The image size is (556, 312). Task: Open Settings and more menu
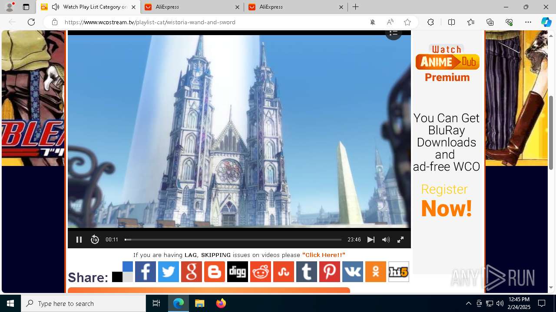coord(528,22)
